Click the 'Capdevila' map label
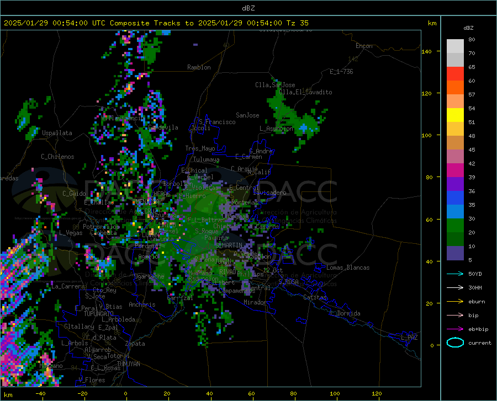This screenshot has height=401, width=497. pos(163,127)
